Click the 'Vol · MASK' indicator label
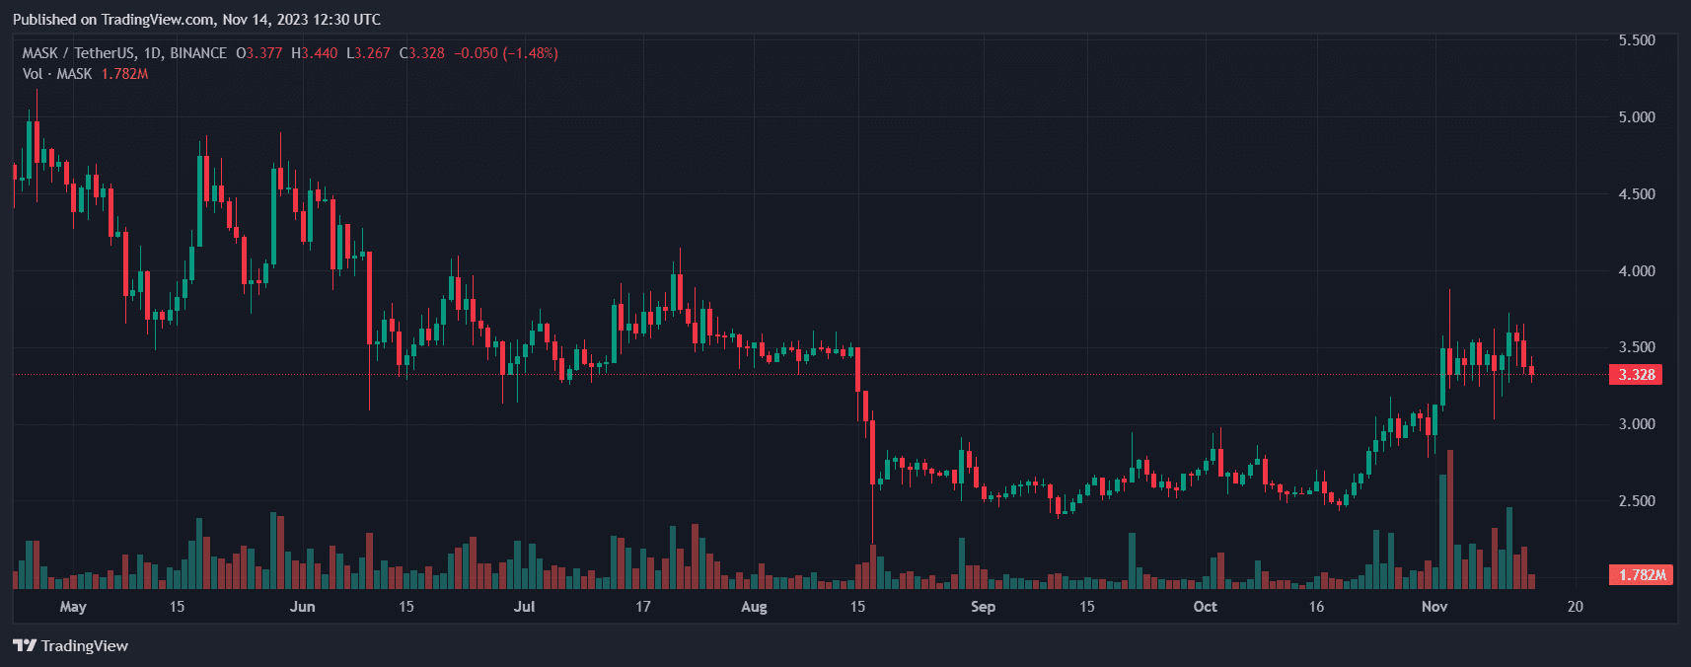 pyautogui.click(x=57, y=74)
